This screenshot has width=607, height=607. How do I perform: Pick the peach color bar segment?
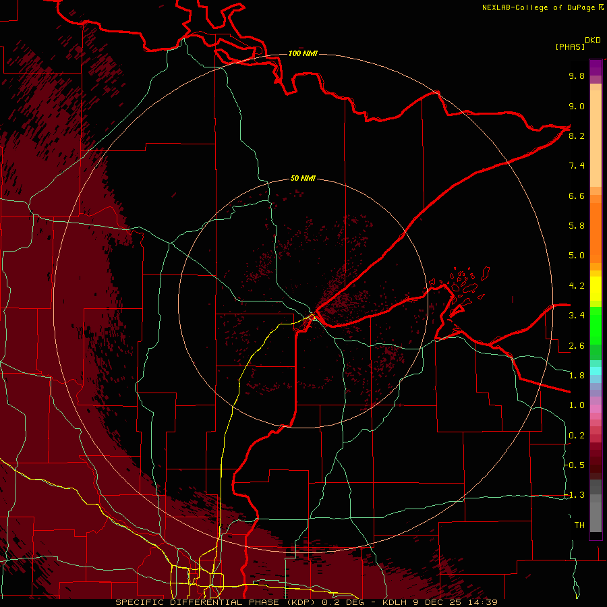click(596, 140)
